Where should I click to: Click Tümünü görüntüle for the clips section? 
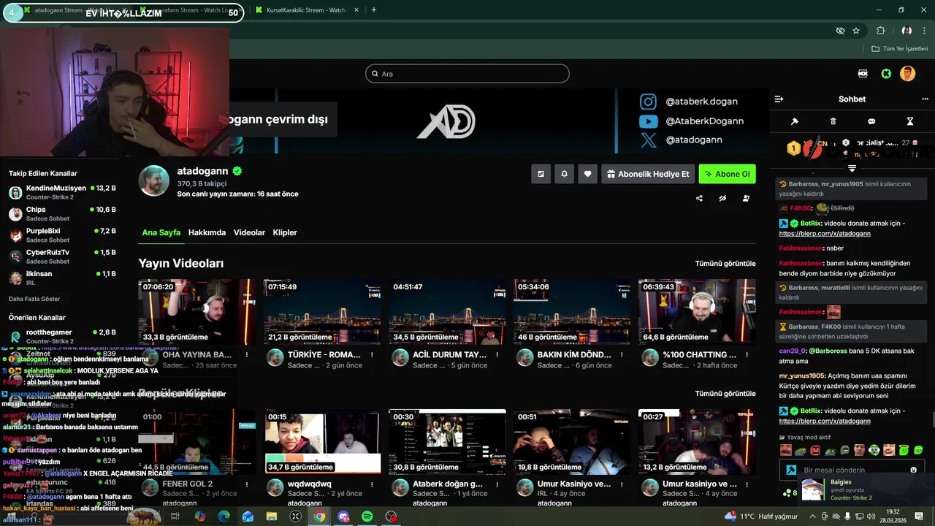pos(725,393)
